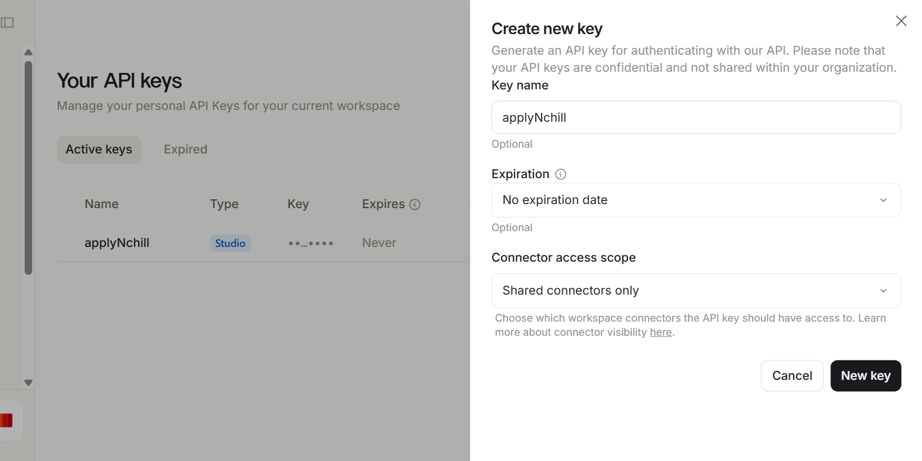The width and height of the screenshot is (922, 461).
Task: Click the Key name input field
Action: tap(696, 118)
